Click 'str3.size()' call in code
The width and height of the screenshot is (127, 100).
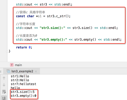[x=82, y=28]
